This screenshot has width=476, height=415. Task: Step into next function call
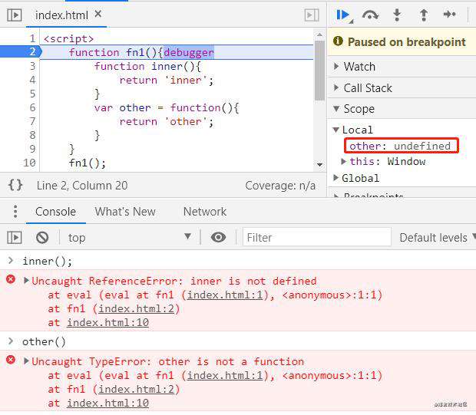tap(397, 15)
